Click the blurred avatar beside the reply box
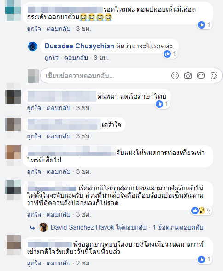Image resolution: width=223 pixels, height=271 pixels. click(x=33, y=76)
